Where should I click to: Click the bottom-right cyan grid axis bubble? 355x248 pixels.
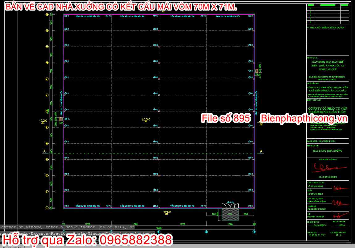(x=254, y=232)
